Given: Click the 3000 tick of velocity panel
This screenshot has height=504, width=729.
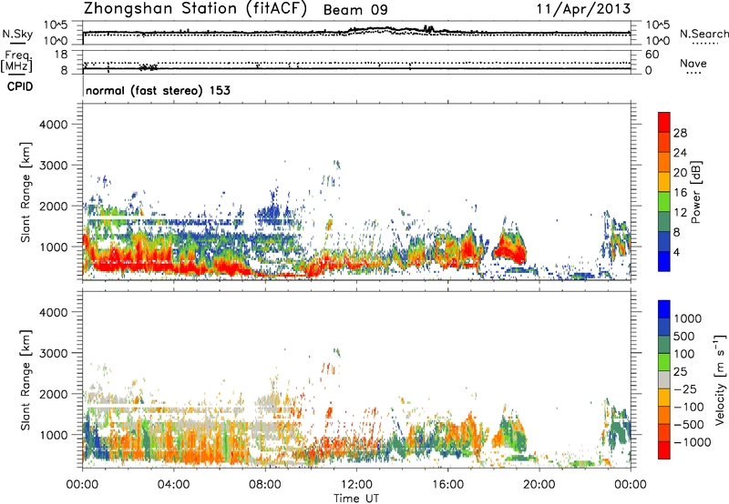Looking at the screenshot, I should click(x=53, y=353).
